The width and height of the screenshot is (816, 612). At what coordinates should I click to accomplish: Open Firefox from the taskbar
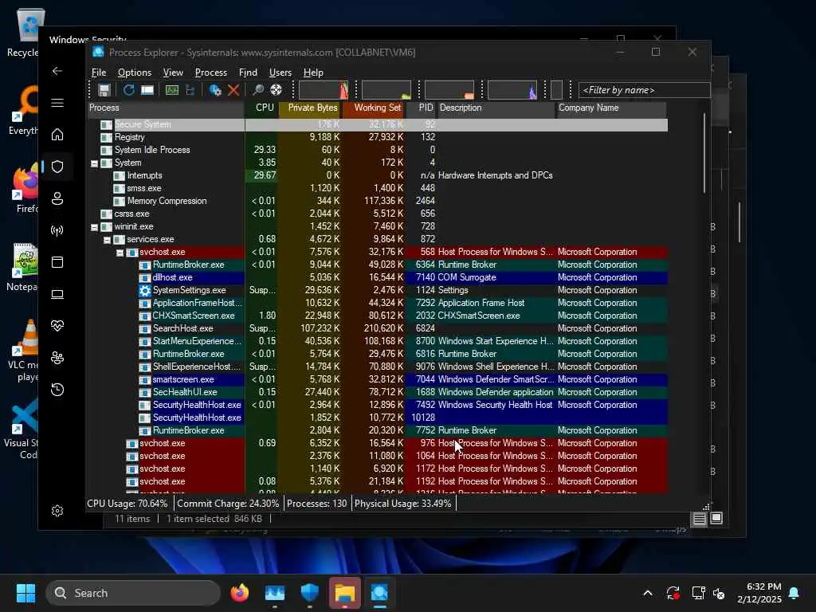[x=239, y=593]
